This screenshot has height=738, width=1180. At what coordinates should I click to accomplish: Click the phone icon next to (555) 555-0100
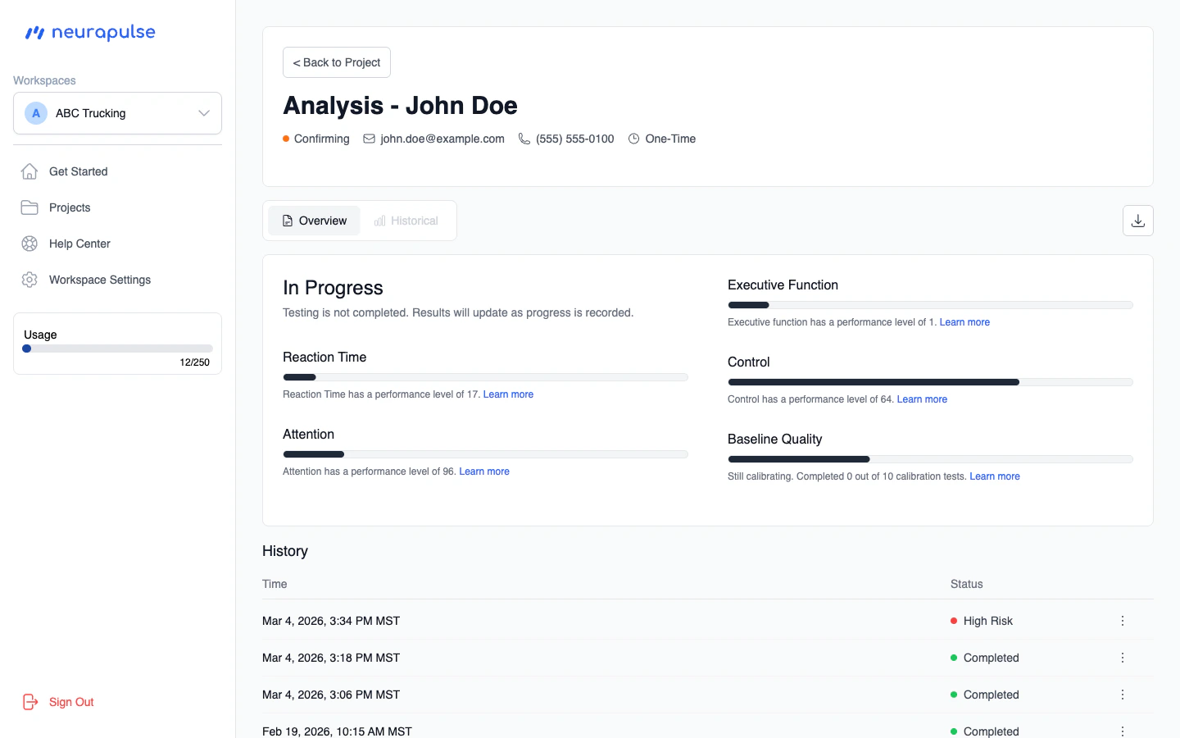[x=524, y=139]
